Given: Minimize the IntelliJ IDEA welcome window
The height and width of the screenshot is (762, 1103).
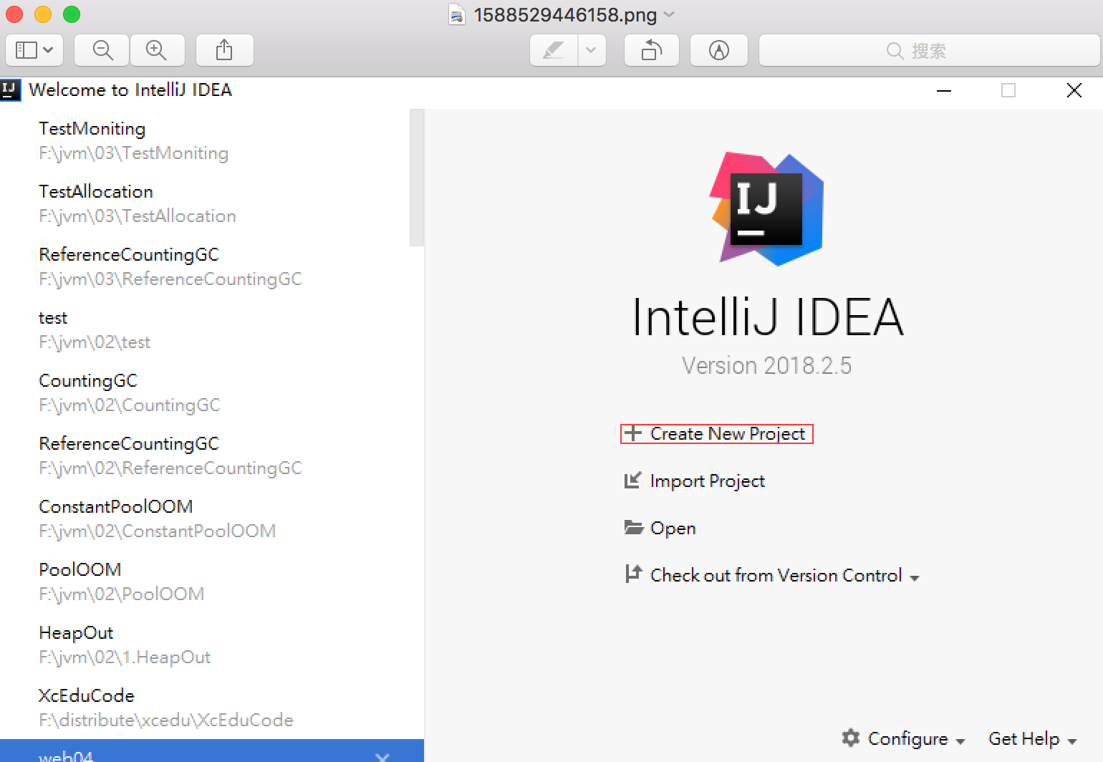Looking at the screenshot, I should point(944,90).
